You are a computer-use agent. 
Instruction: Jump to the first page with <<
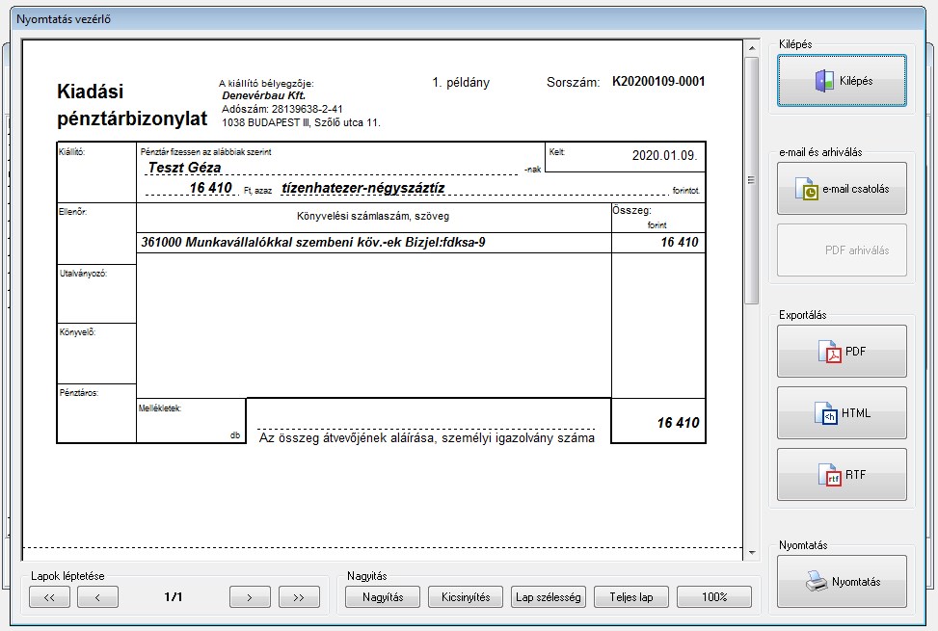(x=50, y=597)
